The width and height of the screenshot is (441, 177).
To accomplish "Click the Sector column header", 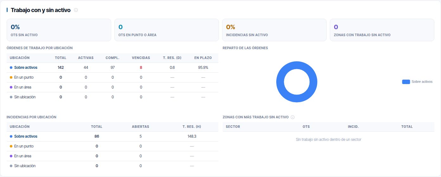I will pos(233,127).
